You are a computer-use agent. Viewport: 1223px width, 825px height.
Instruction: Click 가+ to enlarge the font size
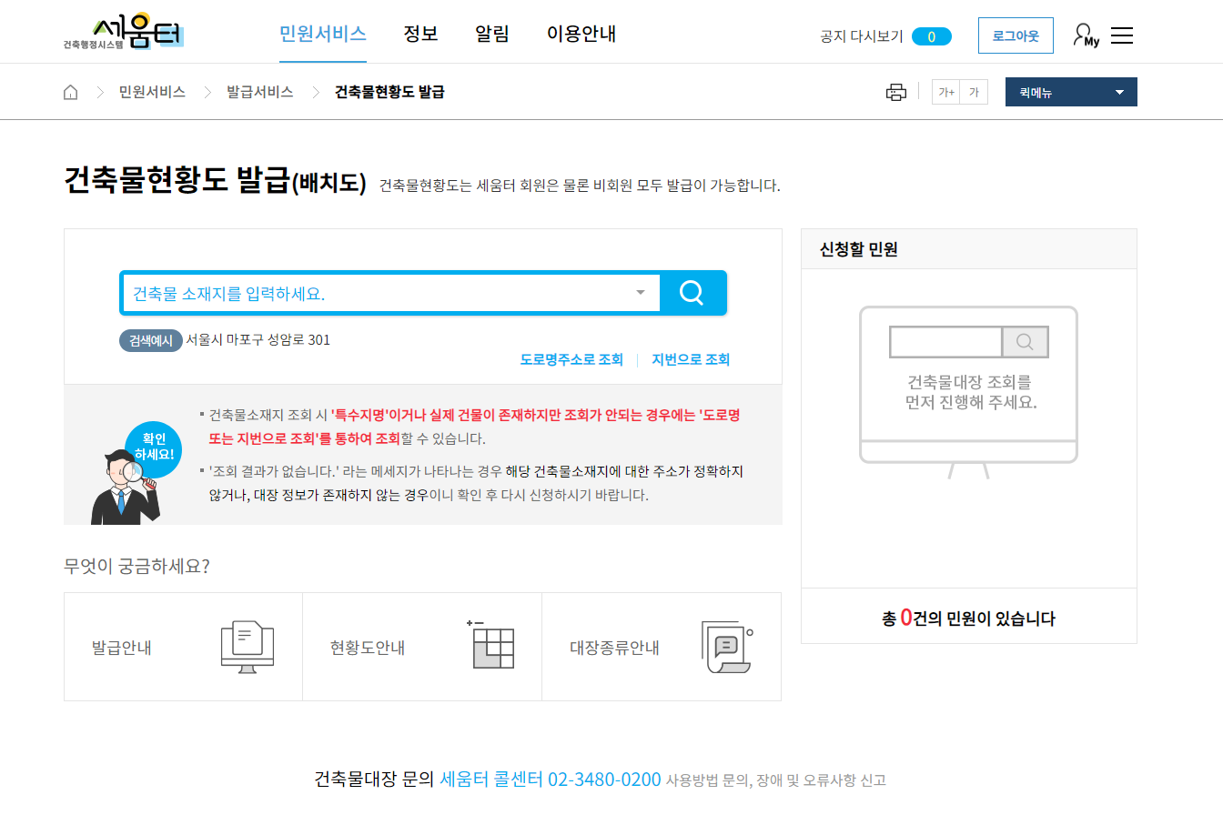click(x=945, y=91)
